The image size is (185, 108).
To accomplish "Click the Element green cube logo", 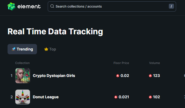I will coord(11,6).
